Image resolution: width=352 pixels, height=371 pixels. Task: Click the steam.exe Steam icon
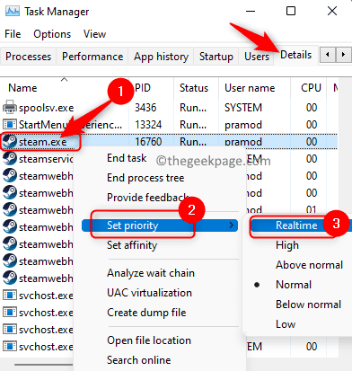(10, 141)
